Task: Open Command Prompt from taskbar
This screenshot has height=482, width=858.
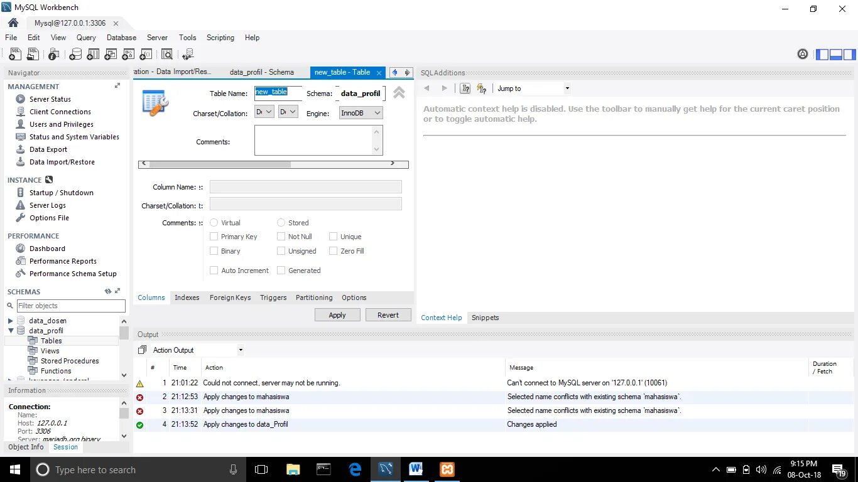Action: pyautogui.click(x=323, y=469)
